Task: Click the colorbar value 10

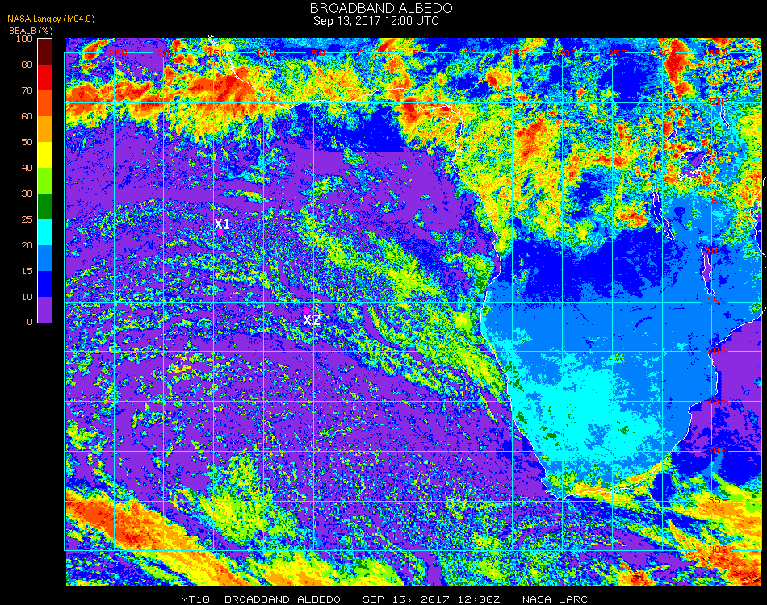Action: 27,297
